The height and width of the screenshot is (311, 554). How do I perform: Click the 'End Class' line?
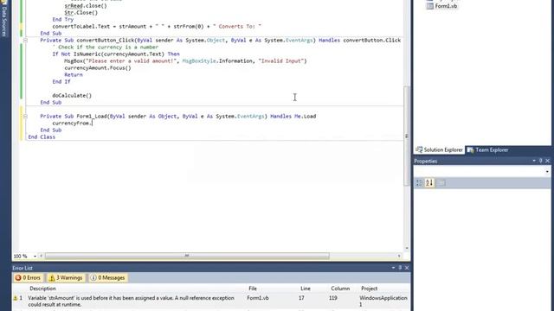[42, 136]
